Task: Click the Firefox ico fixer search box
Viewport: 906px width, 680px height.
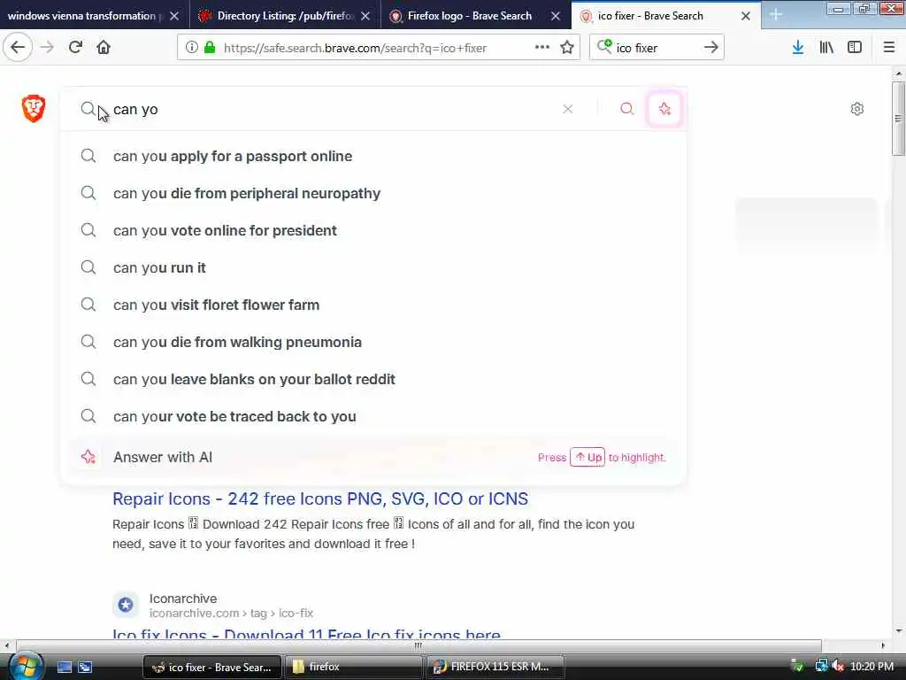Action: pos(657,48)
